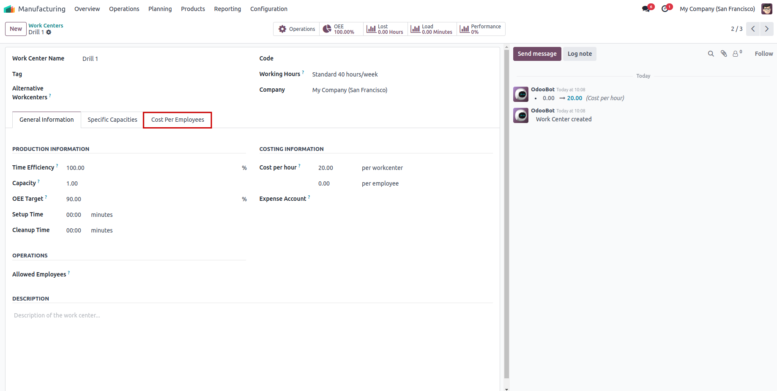Show followers list icon
This screenshot has width=777, height=391.
(x=737, y=54)
